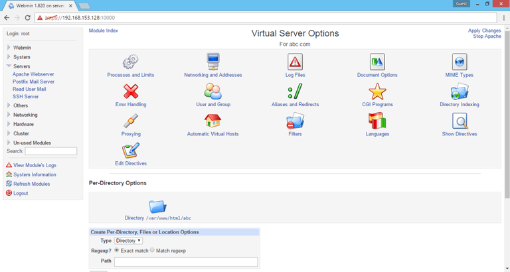Screen dimensions: 510x272
Task: Click into the Path input field
Action: [x=186, y=262]
